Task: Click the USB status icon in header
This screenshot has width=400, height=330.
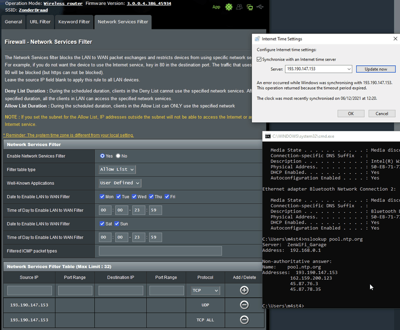Action: tap(260, 7)
